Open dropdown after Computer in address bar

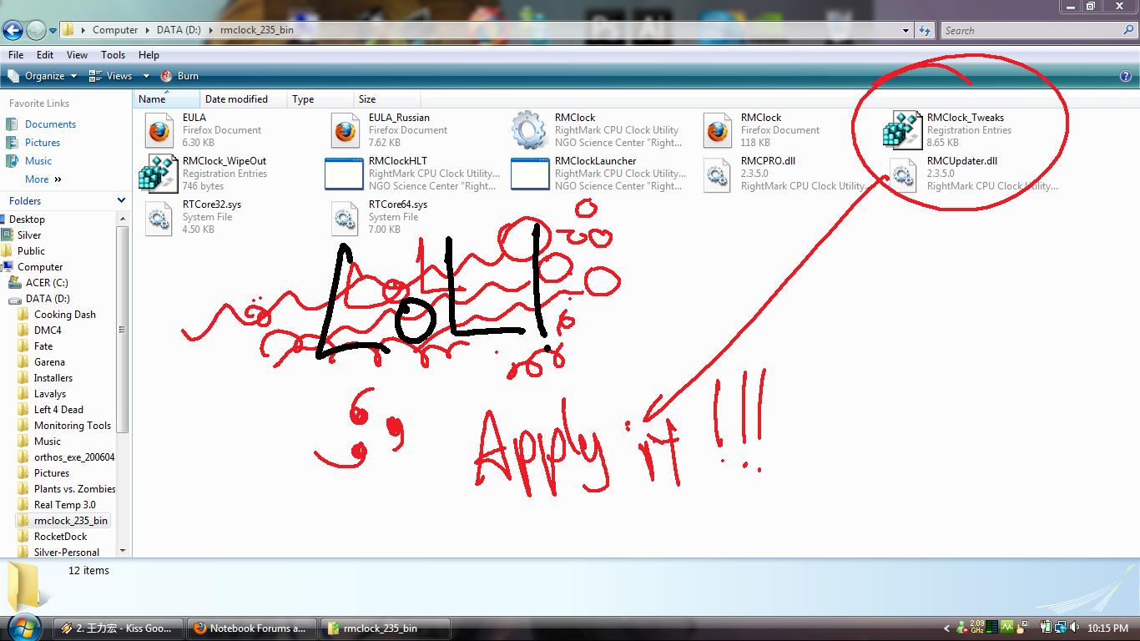(147, 30)
